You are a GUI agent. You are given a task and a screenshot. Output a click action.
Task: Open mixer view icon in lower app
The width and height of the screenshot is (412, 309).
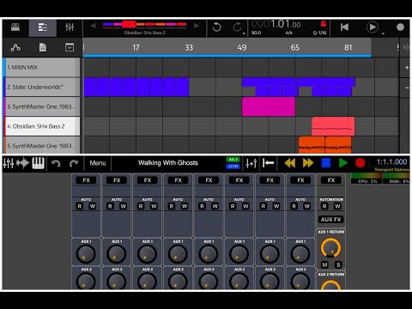[9, 163]
